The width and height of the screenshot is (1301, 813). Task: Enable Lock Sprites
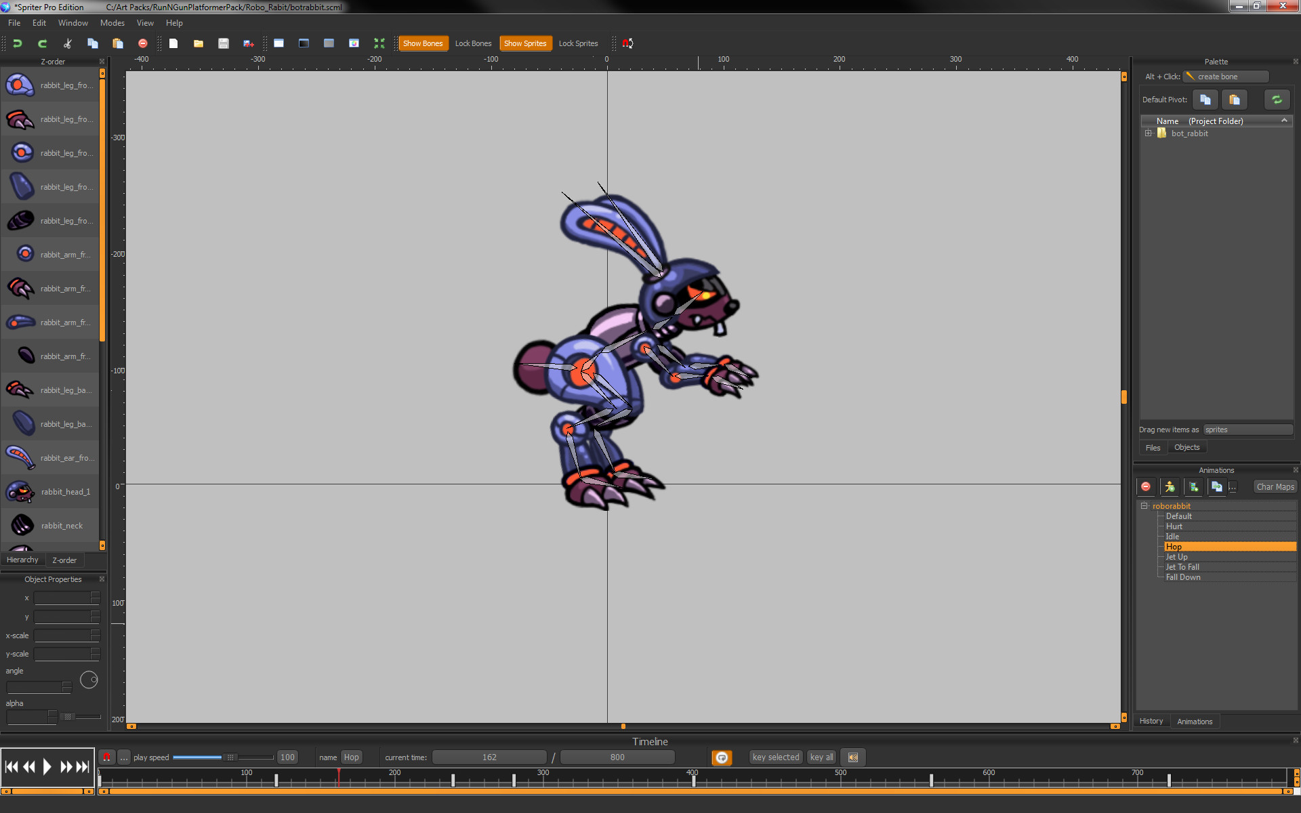click(x=578, y=43)
